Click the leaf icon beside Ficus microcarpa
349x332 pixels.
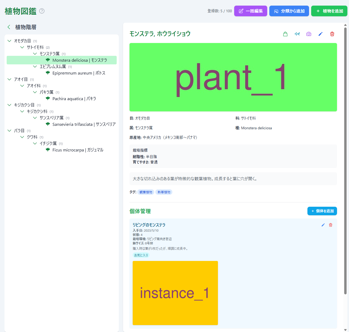click(x=48, y=150)
